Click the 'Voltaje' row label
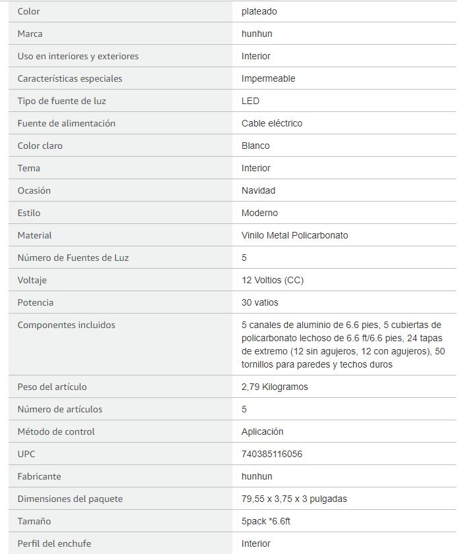457x554 pixels. [x=32, y=280]
